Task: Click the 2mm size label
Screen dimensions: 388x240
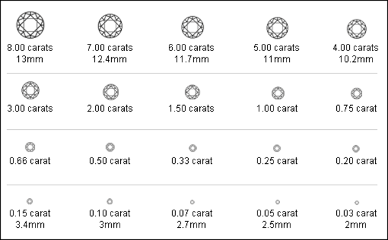Action: (x=356, y=225)
